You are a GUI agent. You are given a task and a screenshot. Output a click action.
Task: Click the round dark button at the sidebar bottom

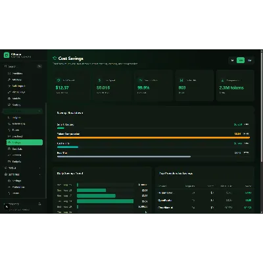[7, 206]
